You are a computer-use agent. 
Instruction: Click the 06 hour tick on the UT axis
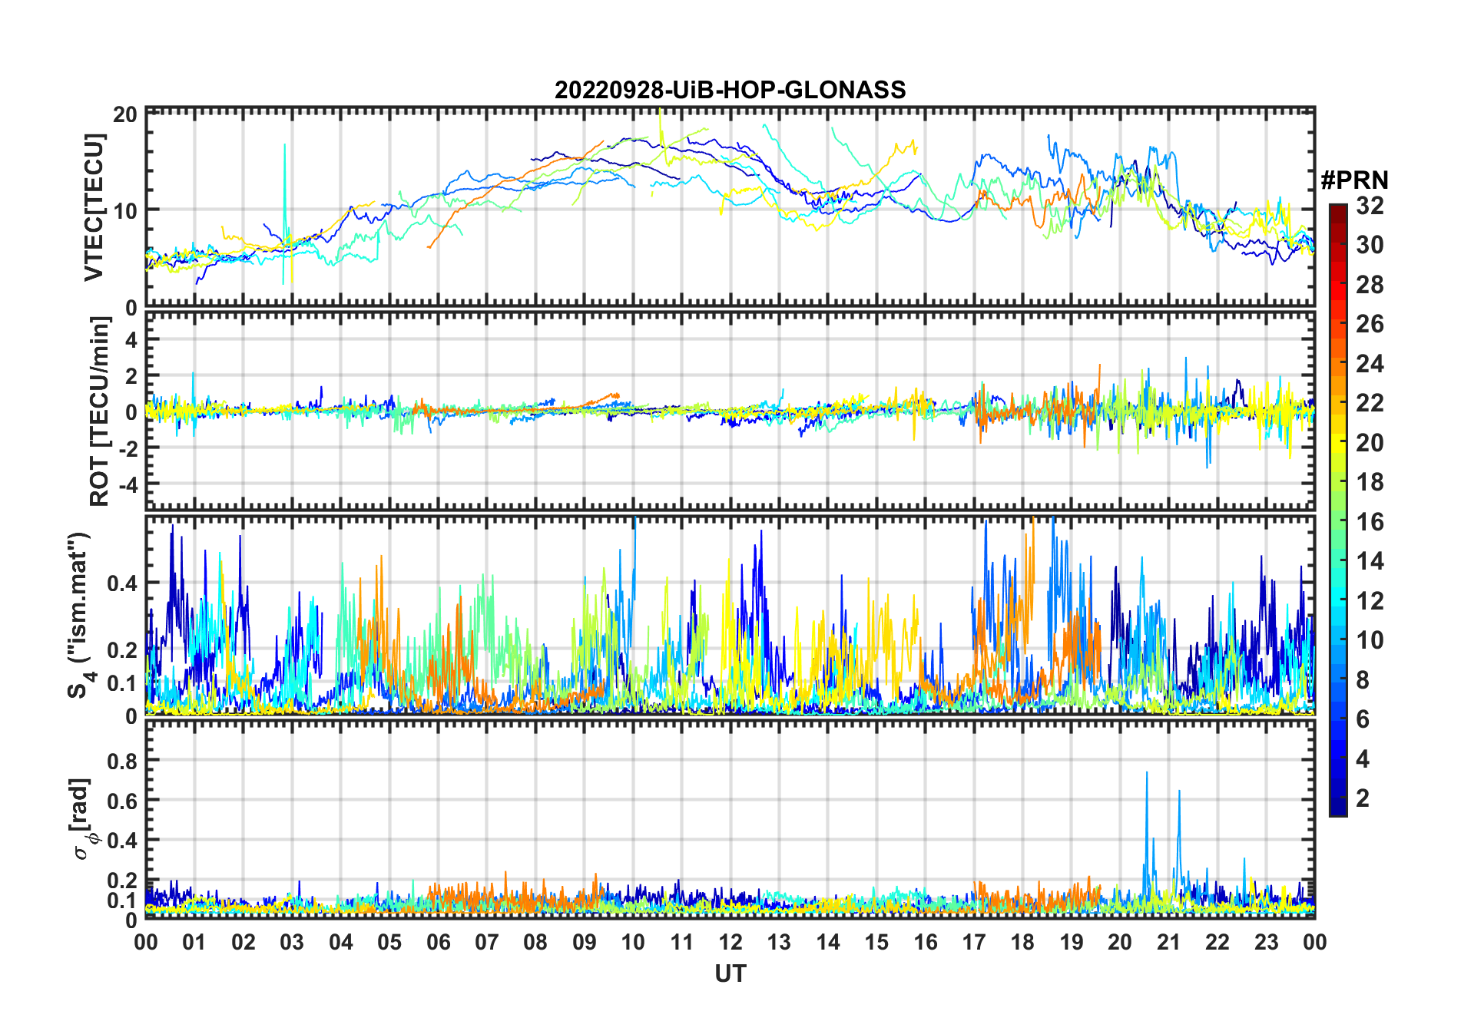pyautogui.click(x=438, y=942)
